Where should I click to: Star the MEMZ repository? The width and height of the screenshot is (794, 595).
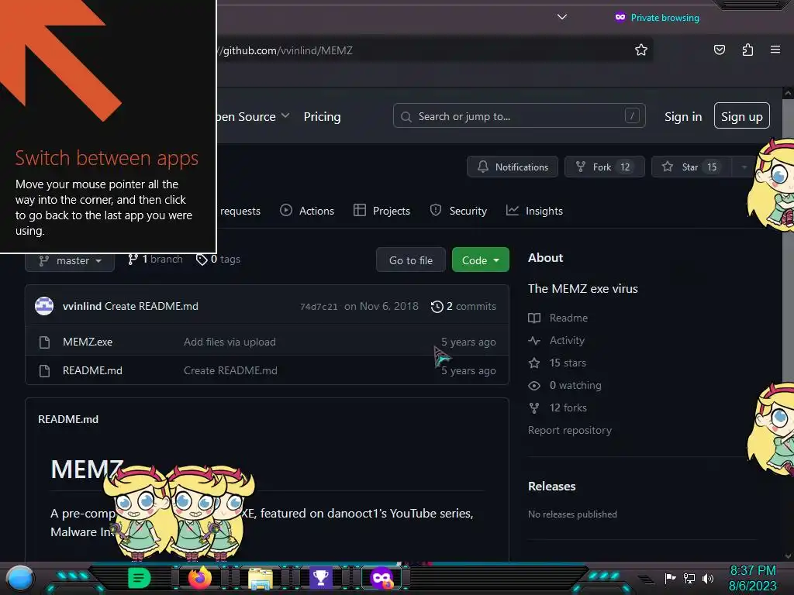click(x=692, y=167)
